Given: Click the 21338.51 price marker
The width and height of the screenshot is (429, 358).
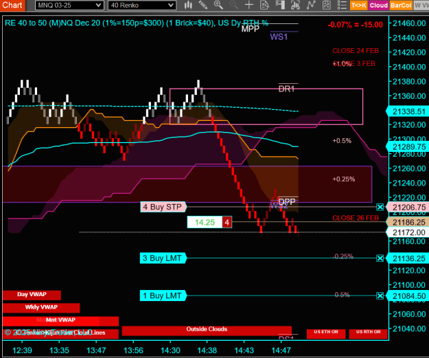Looking at the screenshot, I should click(x=409, y=112).
